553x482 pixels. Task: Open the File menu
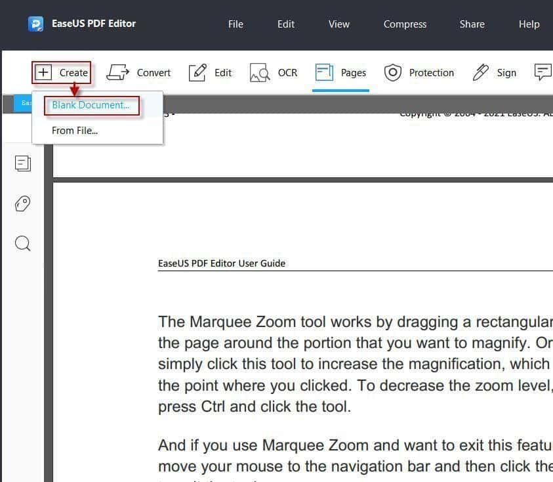[x=236, y=24]
